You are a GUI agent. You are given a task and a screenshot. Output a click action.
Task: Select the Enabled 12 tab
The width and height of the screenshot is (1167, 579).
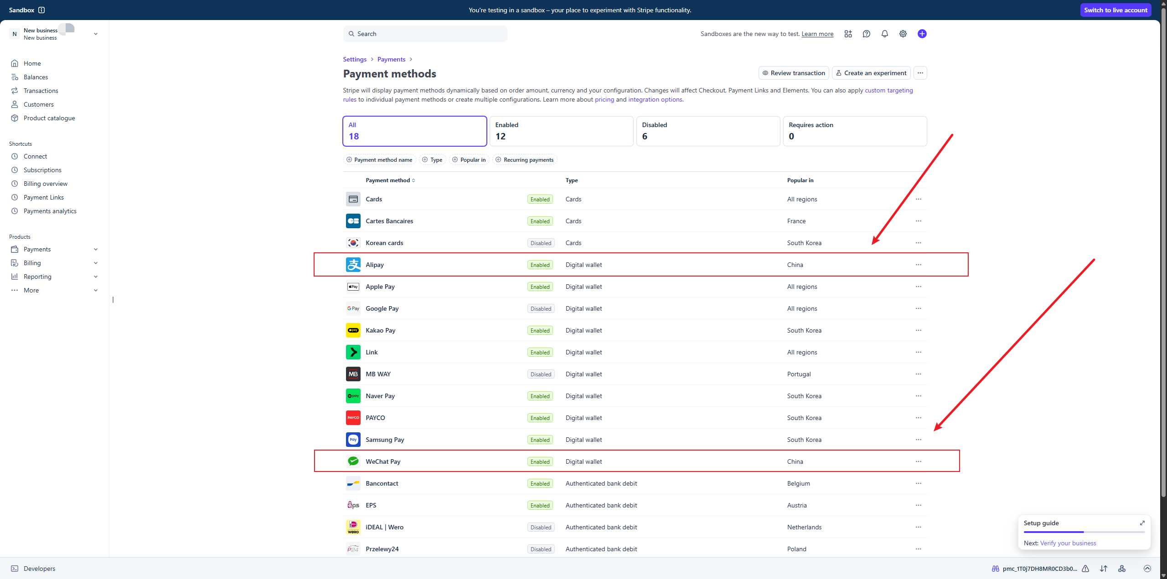click(x=561, y=131)
